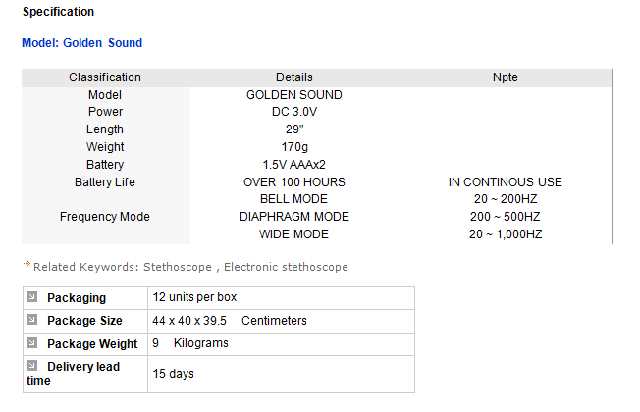Select the 15 days delivery value
The height and width of the screenshot is (412, 640).
tap(173, 374)
